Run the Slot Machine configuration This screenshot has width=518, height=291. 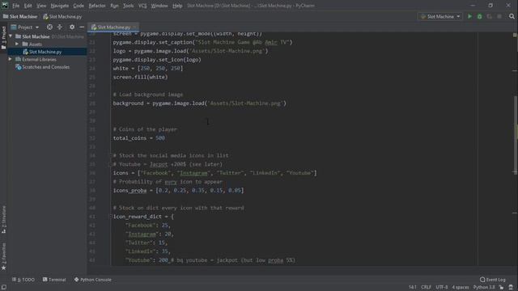coord(469,16)
